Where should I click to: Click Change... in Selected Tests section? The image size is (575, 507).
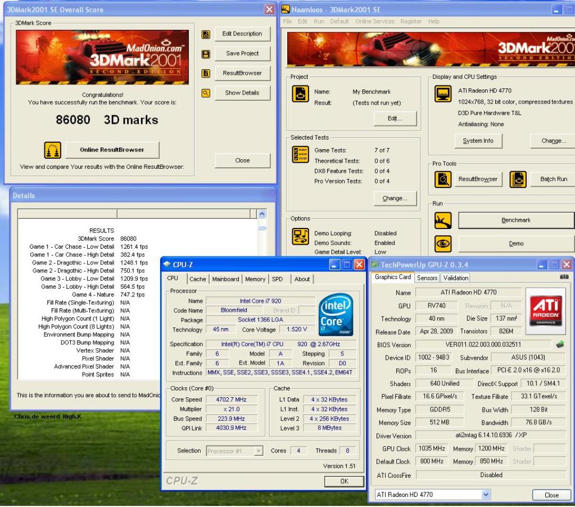pyautogui.click(x=395, y=198)
